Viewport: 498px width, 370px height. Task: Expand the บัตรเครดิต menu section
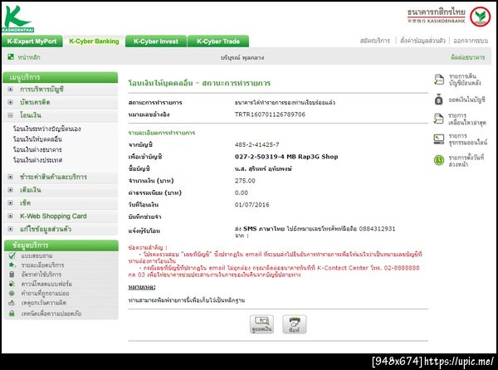pos(10,102)
